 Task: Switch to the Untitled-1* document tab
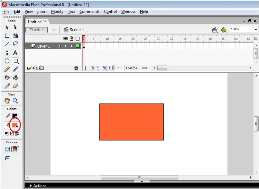pos(37,22)
